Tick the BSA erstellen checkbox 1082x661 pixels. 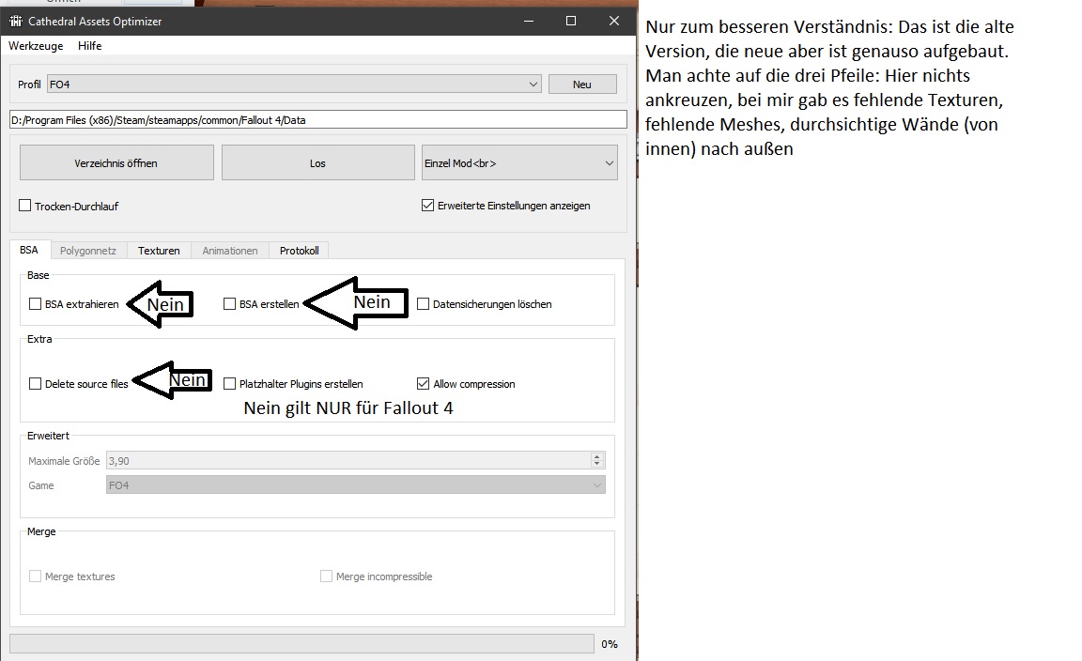point(230,304)
